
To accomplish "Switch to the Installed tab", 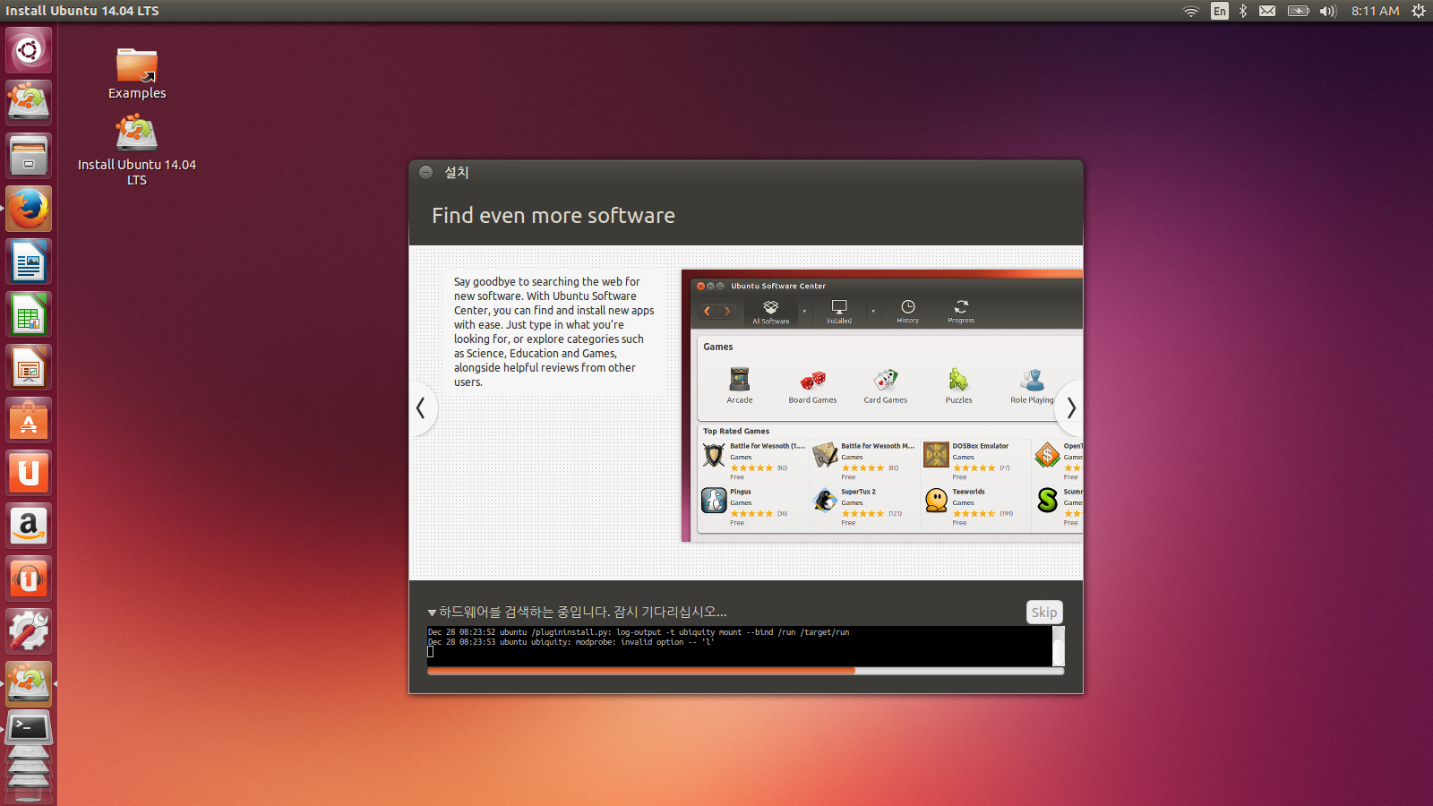I will coord(838,313).
